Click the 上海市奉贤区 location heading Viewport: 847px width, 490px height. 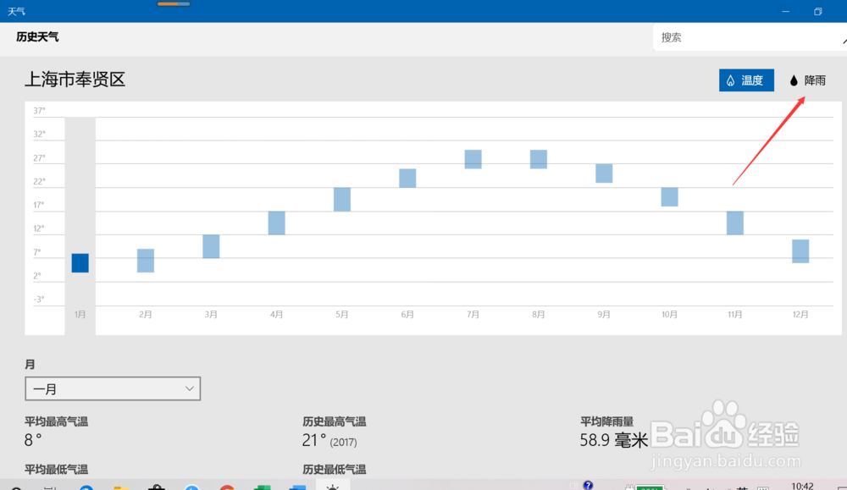(x=75, y=80)
